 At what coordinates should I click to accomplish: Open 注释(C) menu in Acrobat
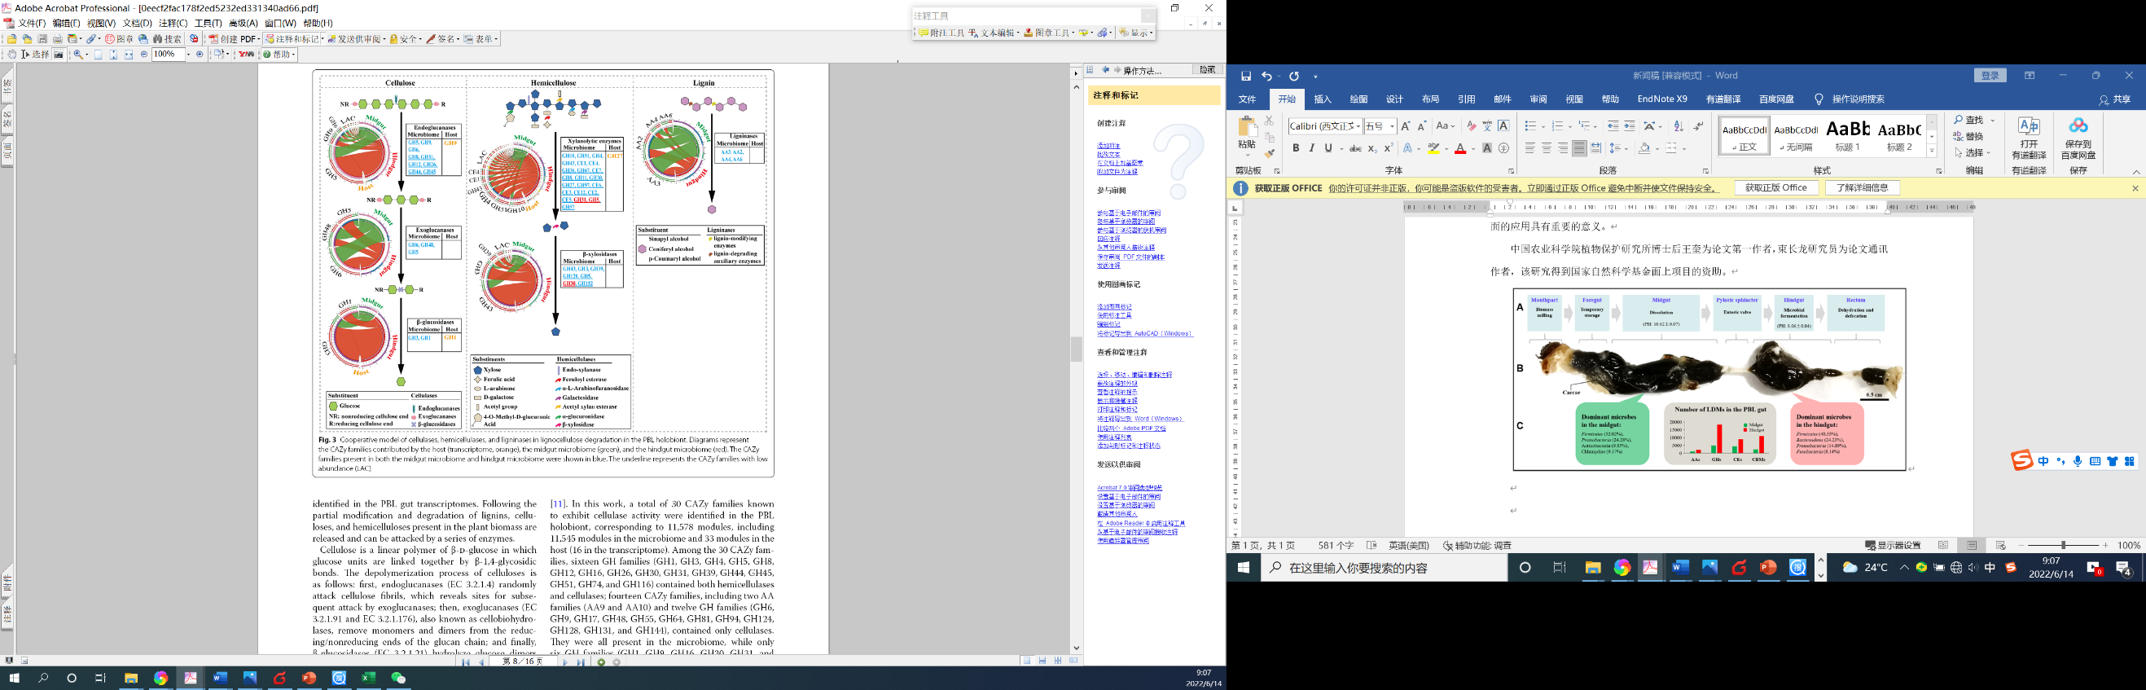173,24
